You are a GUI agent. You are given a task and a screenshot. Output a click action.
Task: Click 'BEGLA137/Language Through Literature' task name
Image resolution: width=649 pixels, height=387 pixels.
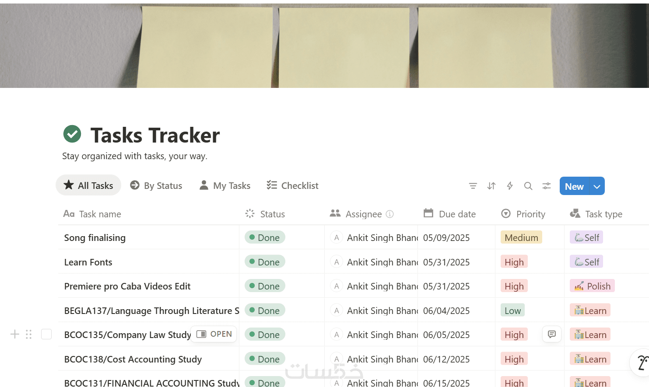(x=151, y=311)
